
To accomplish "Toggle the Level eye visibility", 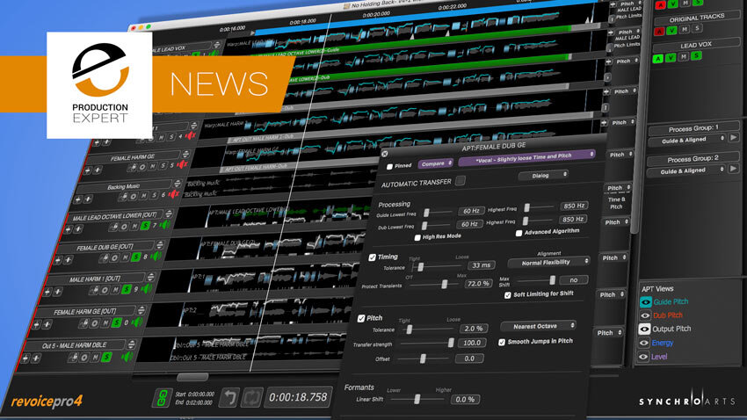I will [x=643, y=357].
